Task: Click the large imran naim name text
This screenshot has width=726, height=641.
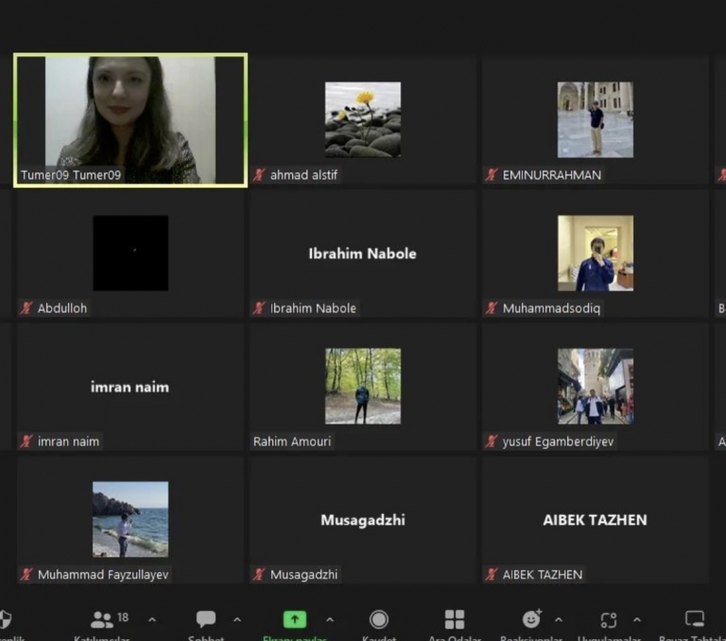Action: (x=130, y=386)
